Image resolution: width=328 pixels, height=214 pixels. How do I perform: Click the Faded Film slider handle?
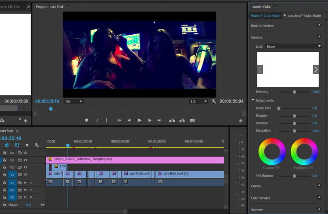279,108
